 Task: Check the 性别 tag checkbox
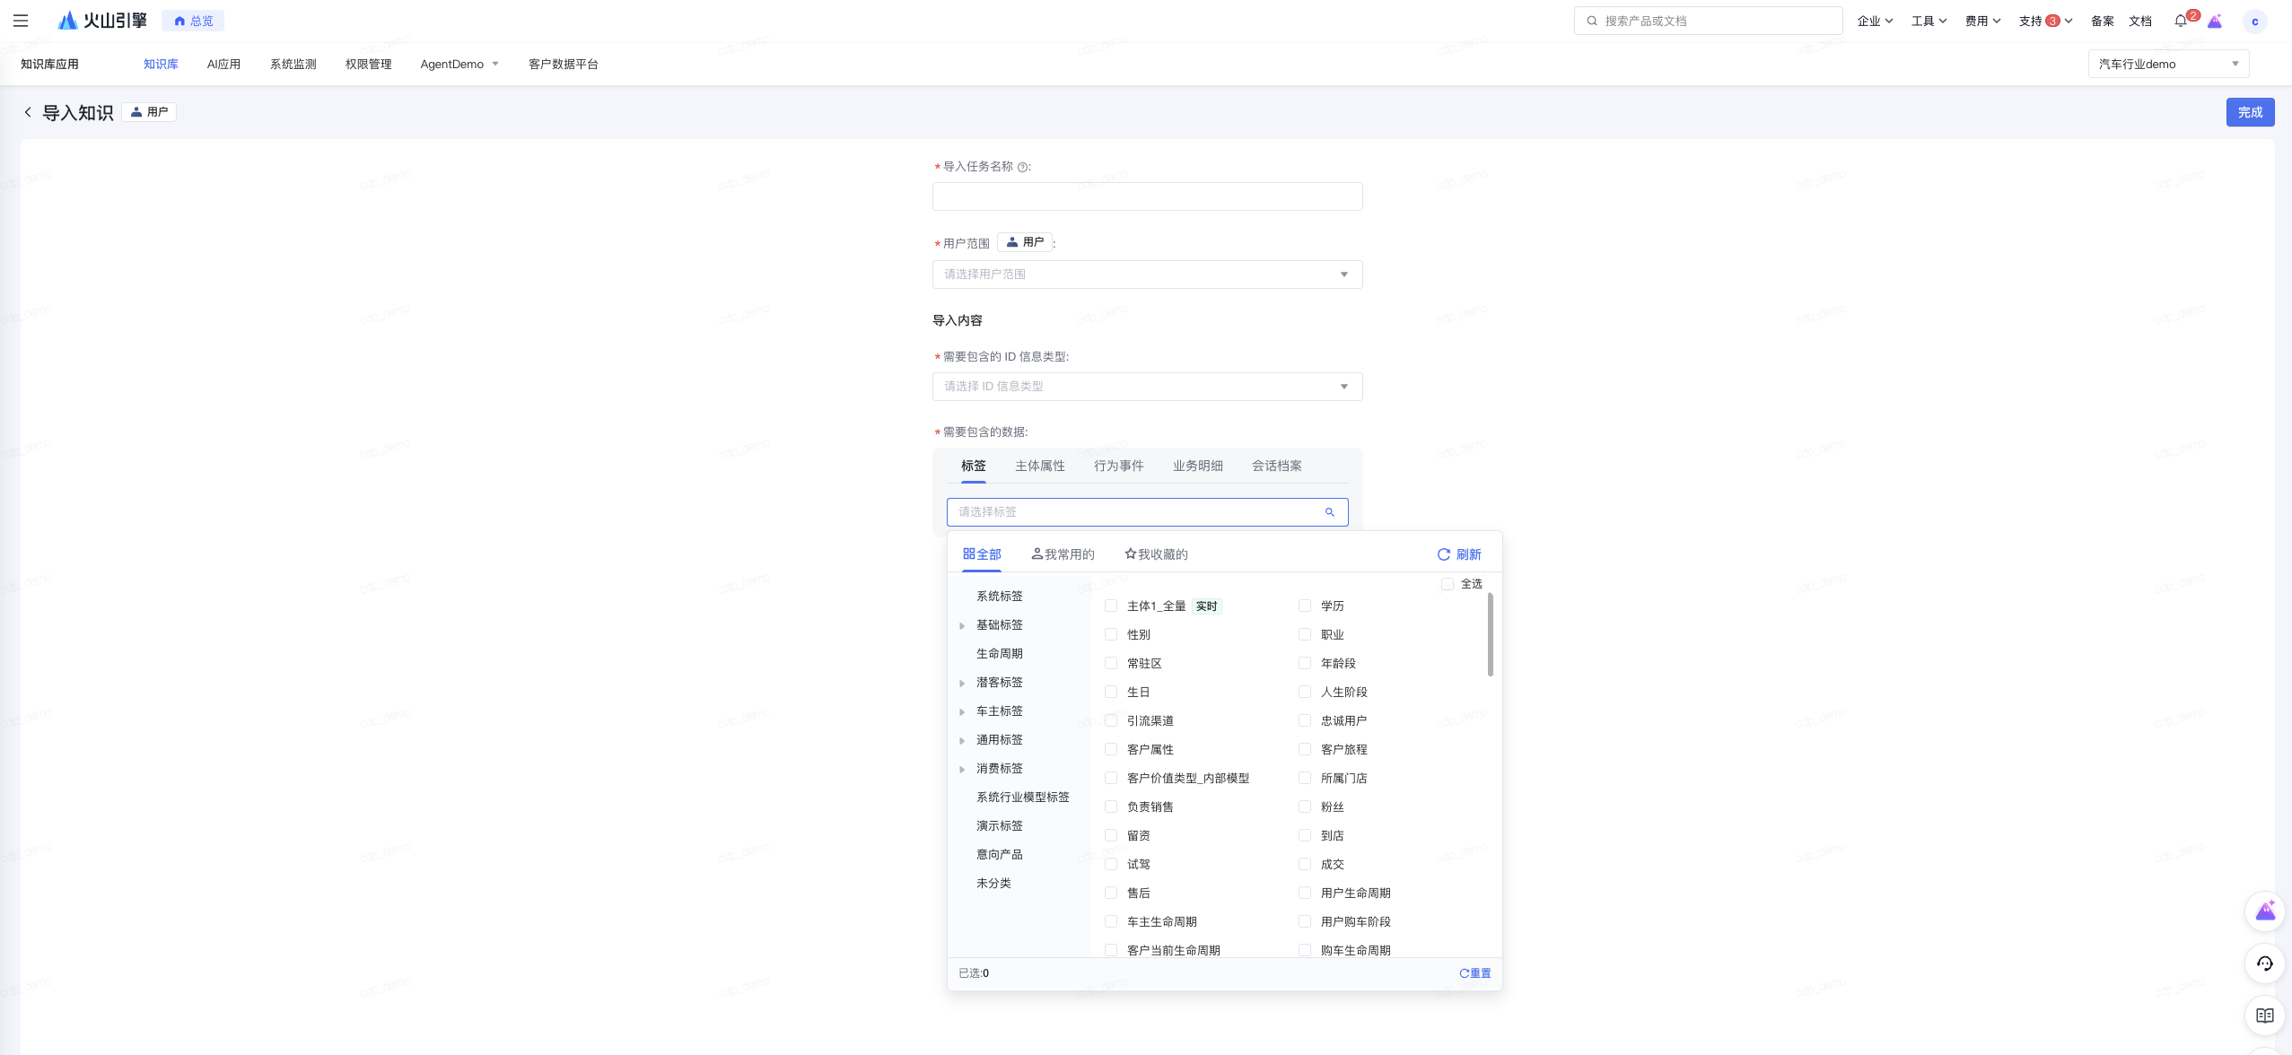1111,634
